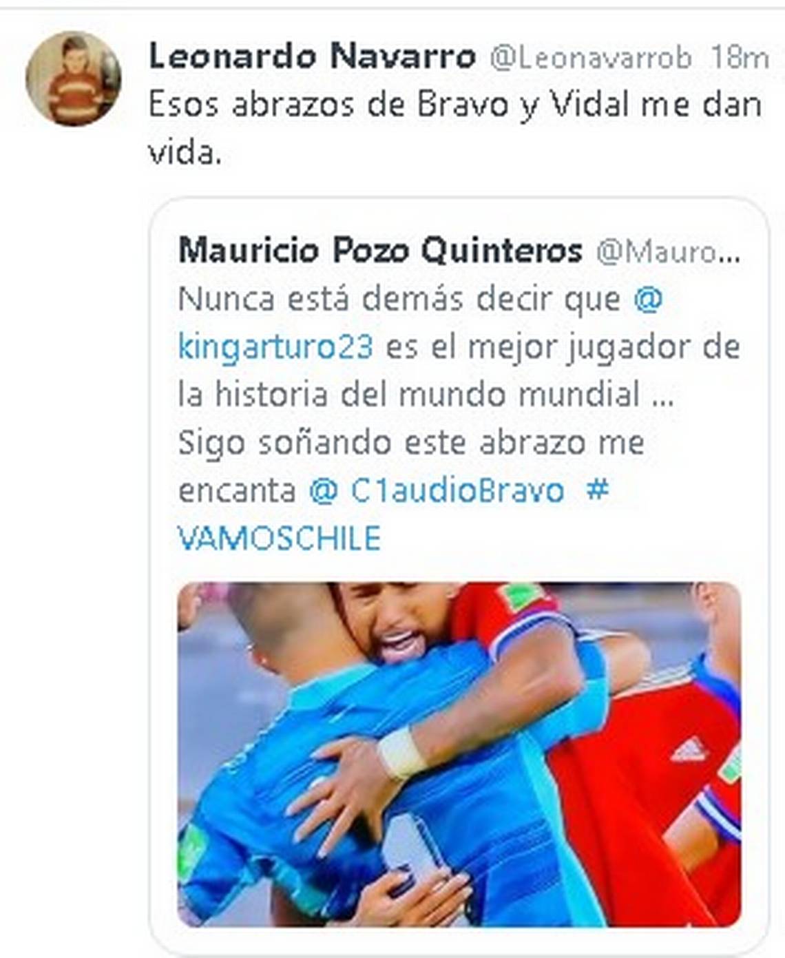Click the flag badge on the red sleeve
The height and width of the screenshot is (958, 785).
(x=521, y=596)
